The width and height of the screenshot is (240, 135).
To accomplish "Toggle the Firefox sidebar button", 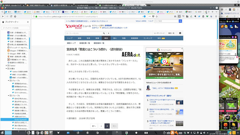I will click(179, 16).
